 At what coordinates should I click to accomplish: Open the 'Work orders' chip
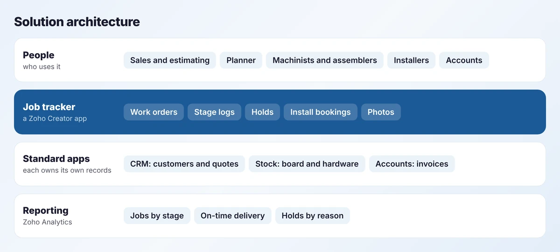pos(154,112)
